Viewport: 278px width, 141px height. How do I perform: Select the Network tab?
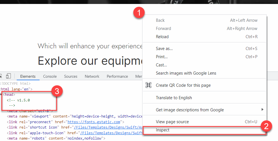coord(92,76)
